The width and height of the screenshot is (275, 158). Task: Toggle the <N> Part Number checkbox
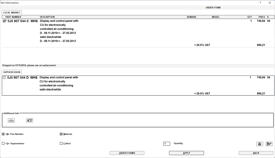3,134
